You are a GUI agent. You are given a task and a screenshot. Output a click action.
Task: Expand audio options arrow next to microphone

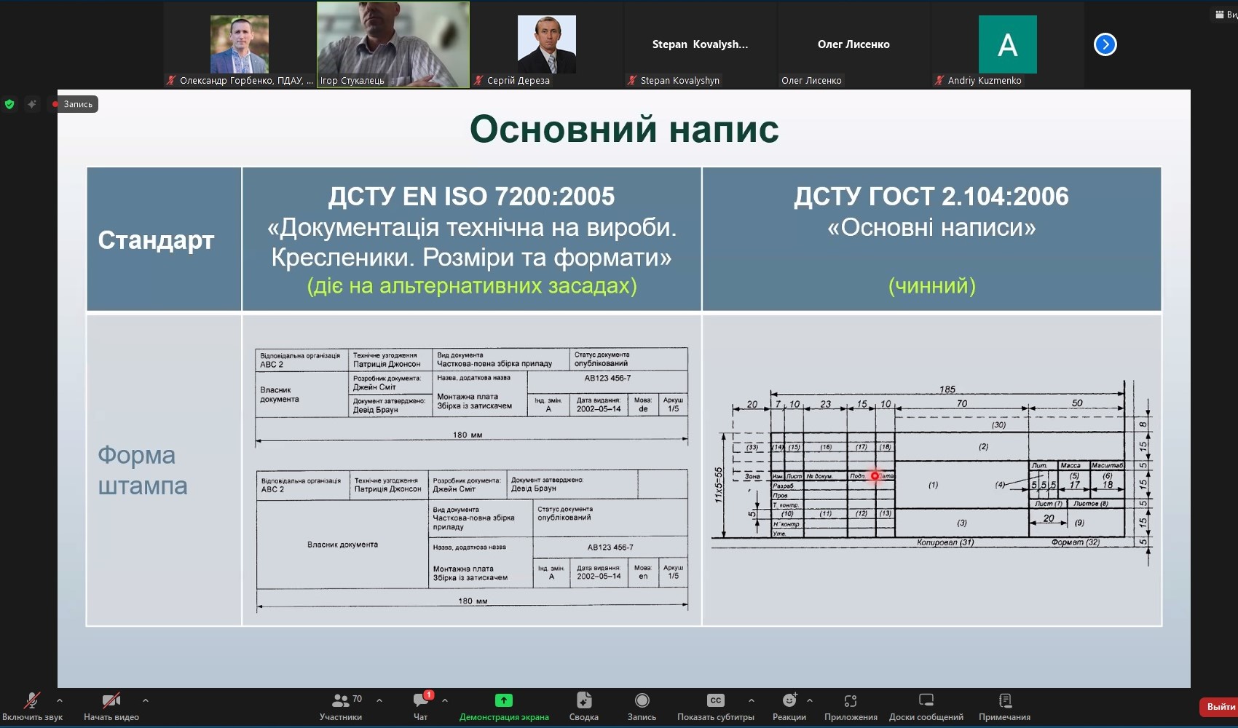[60, 700]
